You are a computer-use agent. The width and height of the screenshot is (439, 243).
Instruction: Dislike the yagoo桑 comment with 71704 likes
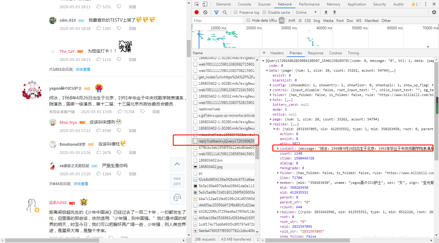click(x=143, y=112)
